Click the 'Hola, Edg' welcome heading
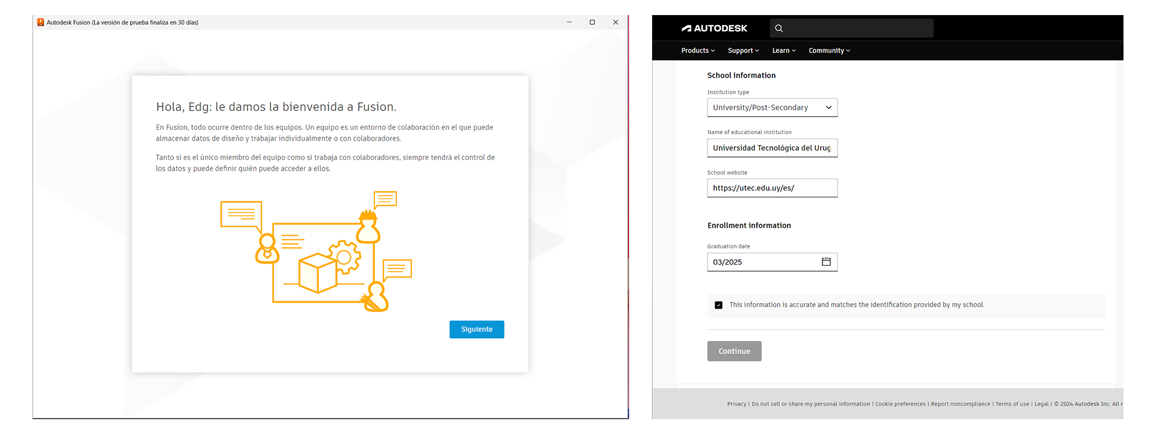 [276, 107]
